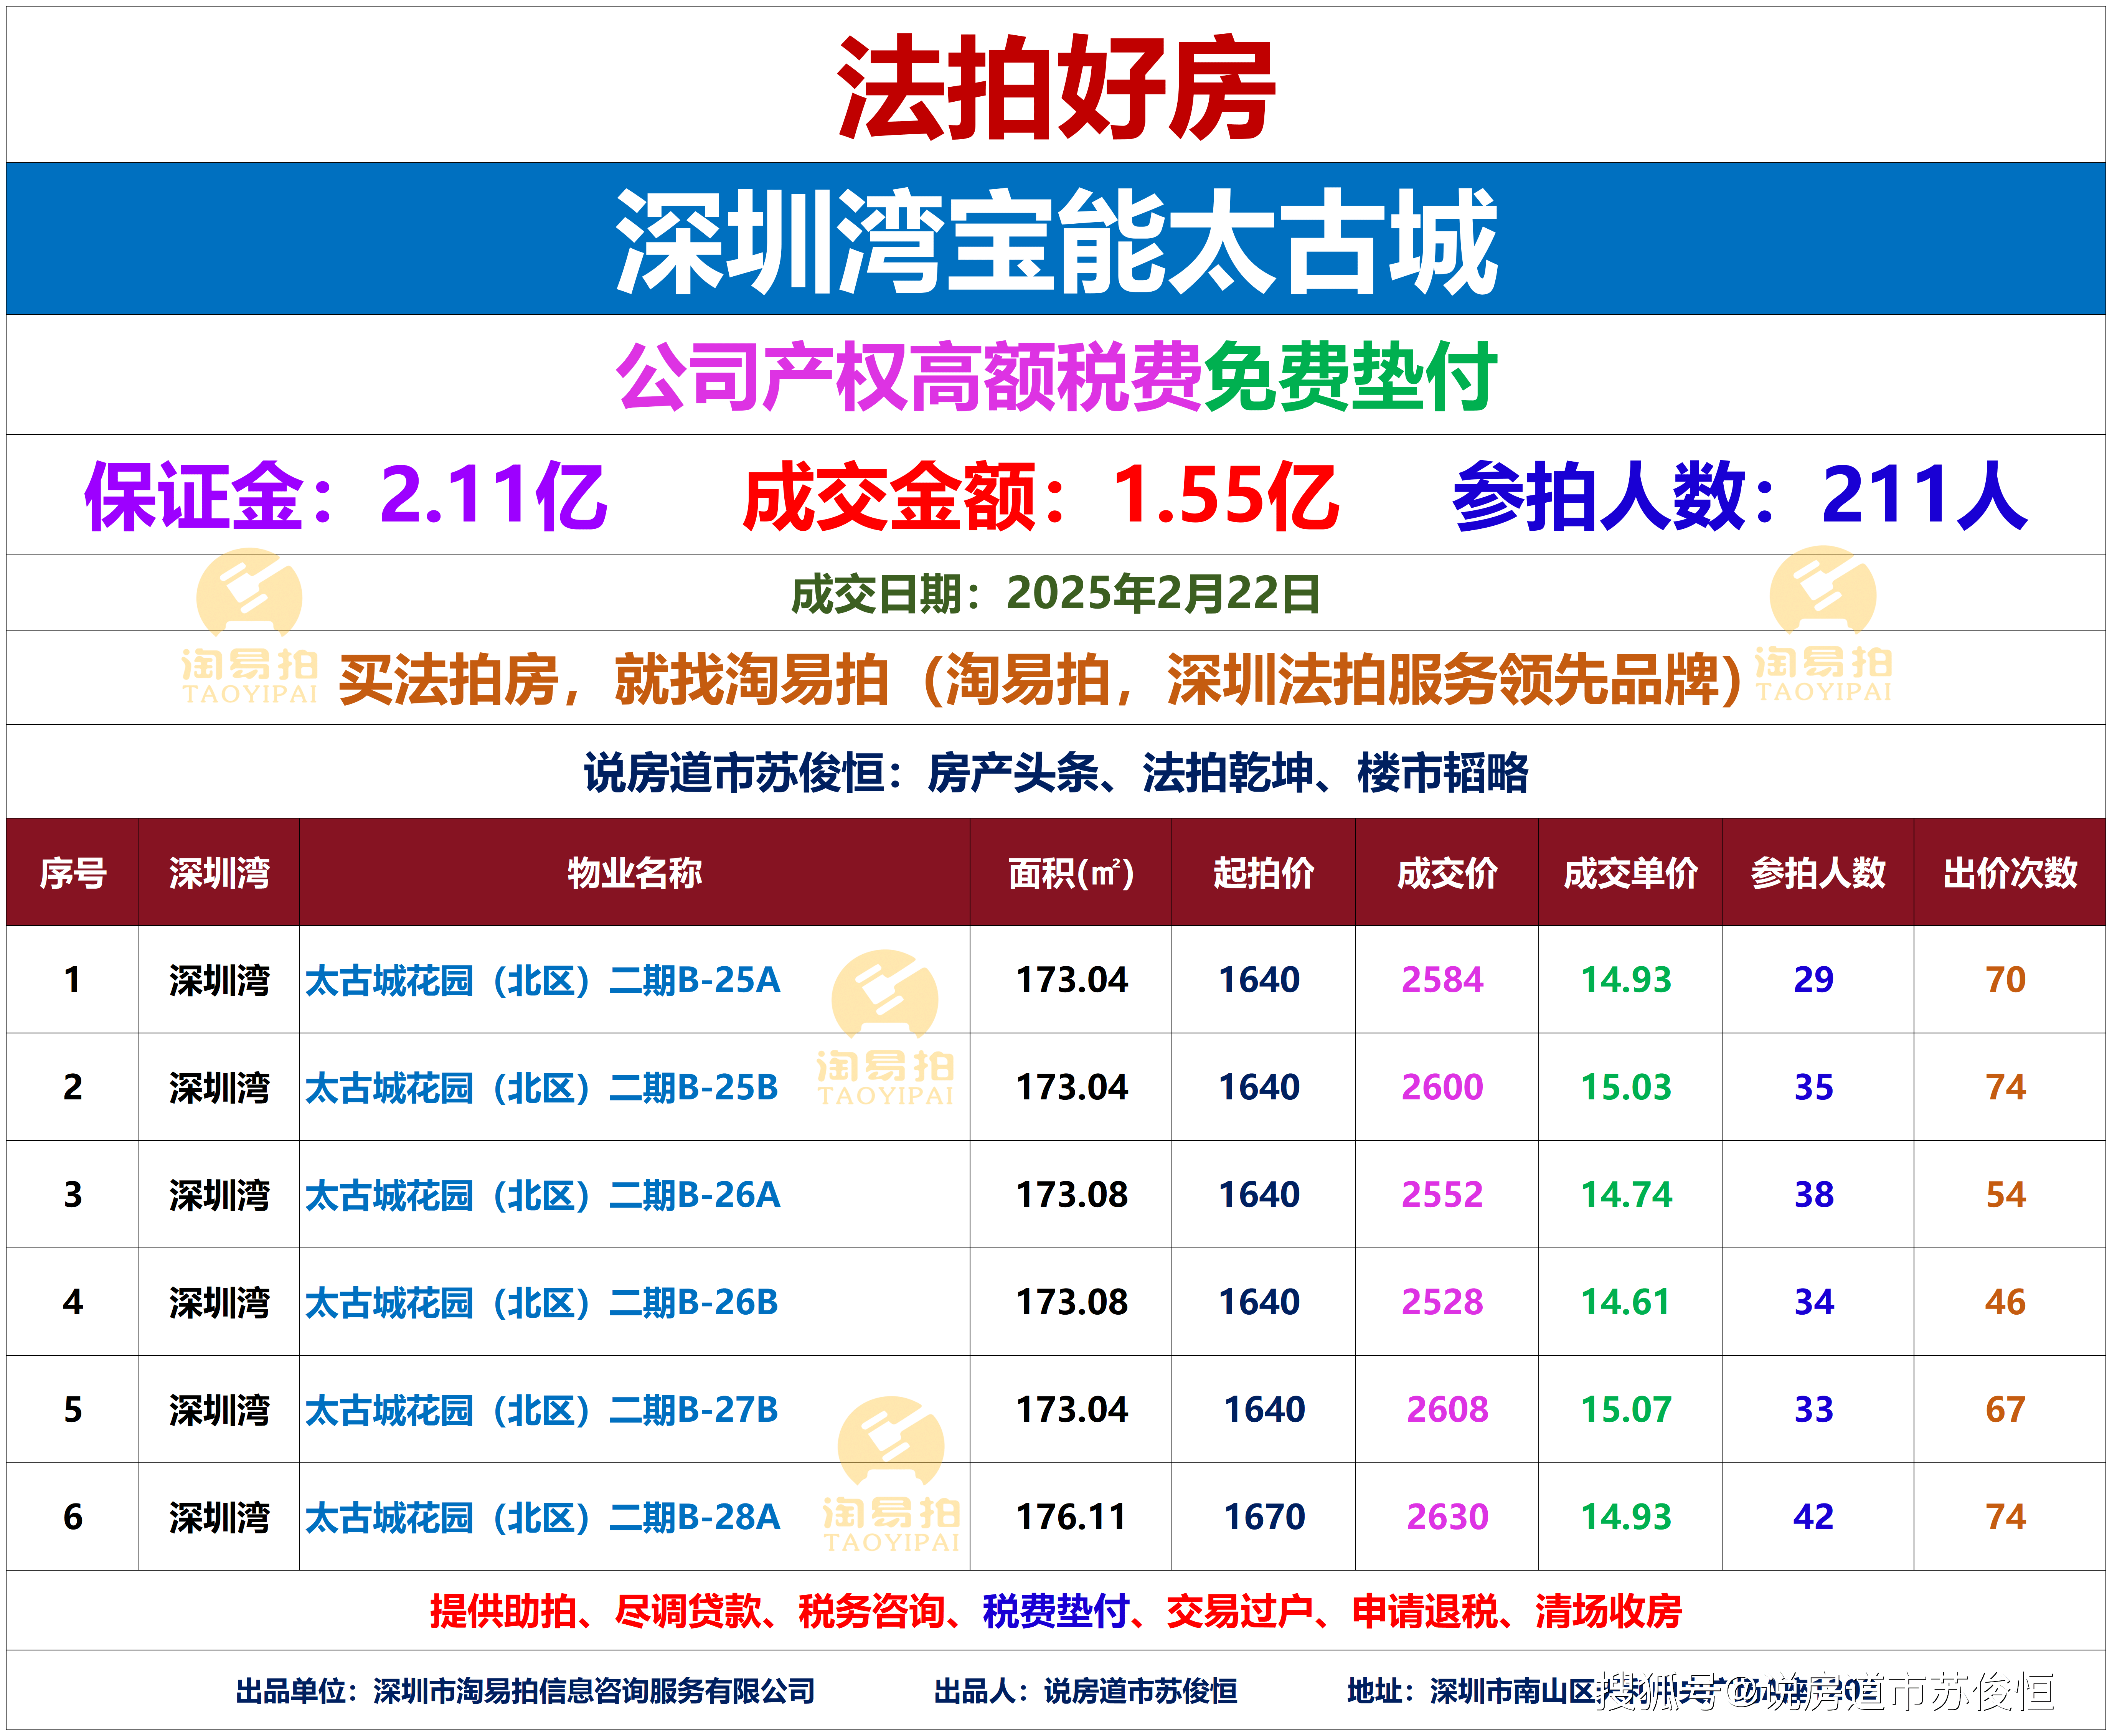This screenshot has height=1736, width=2112.
Task: Click the 深圳湾 column header
Action: pos(219,873)
